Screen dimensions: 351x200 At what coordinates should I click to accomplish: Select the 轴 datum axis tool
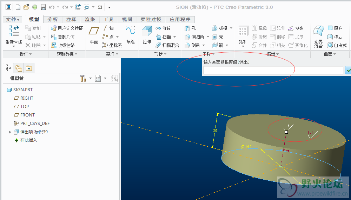pyautogui.click(x=108, y=28)
